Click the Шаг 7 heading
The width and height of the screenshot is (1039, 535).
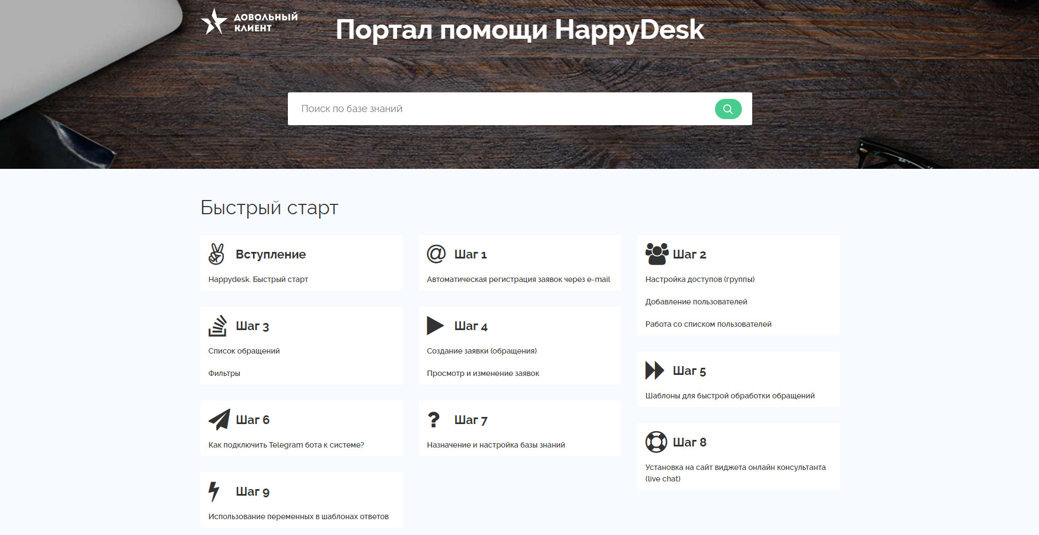point(471,420)
